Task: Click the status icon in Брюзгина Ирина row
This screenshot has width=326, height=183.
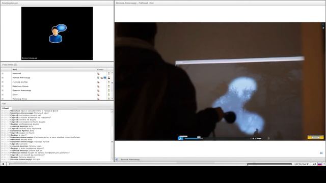Action: [98, 86]
